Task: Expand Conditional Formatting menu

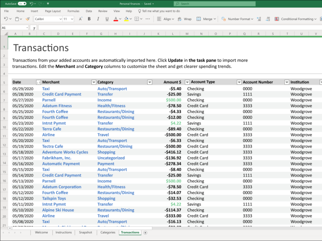Action: coord(296,19)
